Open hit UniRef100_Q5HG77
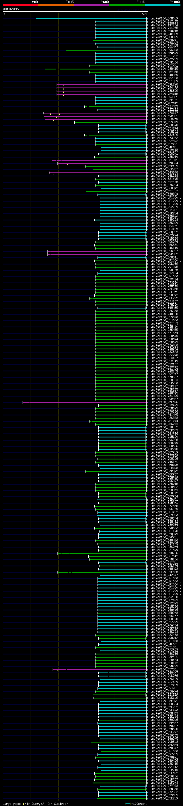The width and height of the screenshot is (183, 806). point(164,749)
